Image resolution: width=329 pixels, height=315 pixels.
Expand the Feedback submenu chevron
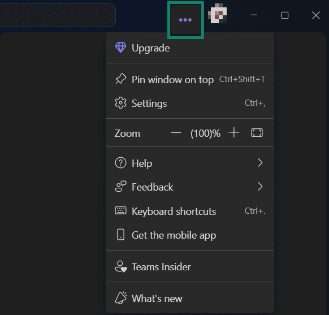260,187
